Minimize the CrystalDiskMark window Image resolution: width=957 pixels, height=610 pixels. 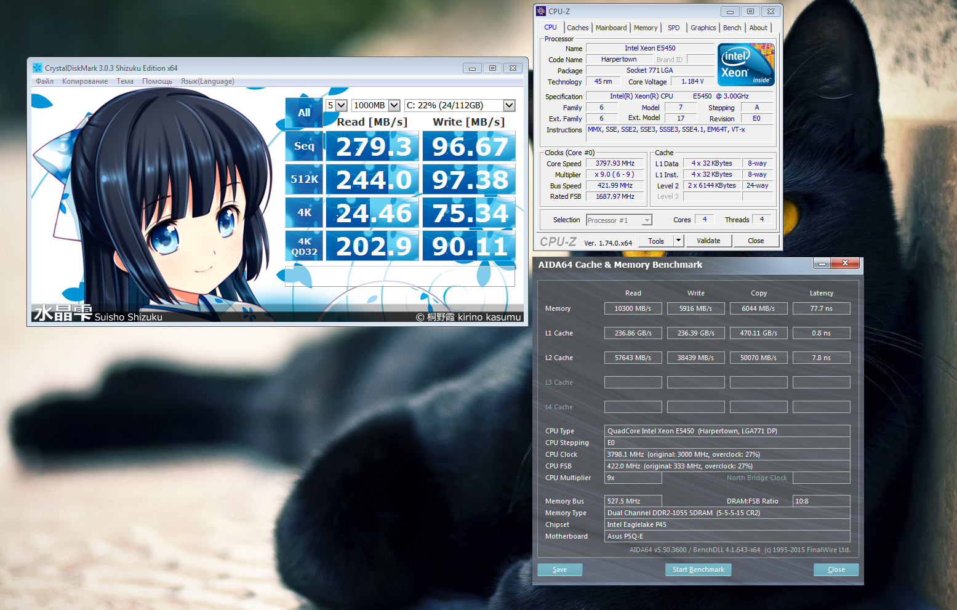point(472,68)
